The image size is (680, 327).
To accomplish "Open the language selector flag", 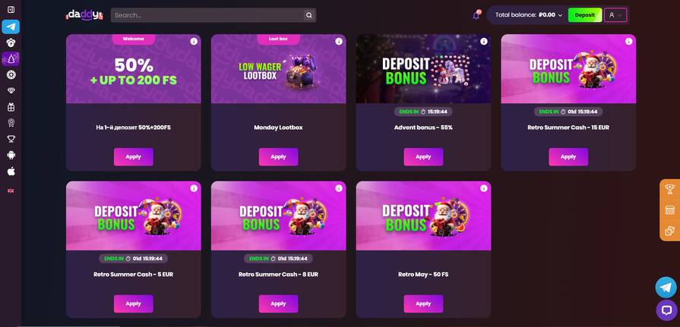I will 11,190.
